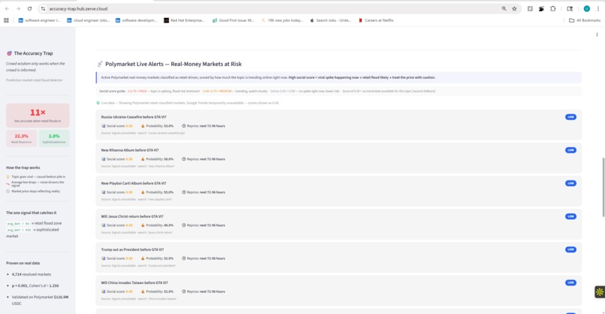The width and height of the screenshot is (605, 314).
Task: Click the zoom magnifier icon in address bar
Action: (504, 8)
